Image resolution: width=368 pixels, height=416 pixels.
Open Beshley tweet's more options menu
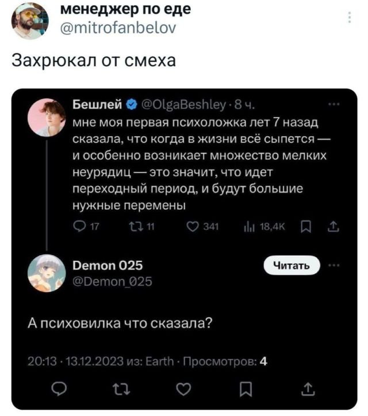[x=333, y=105]
